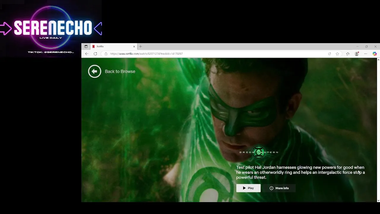
Task: Open the Copilot icon
Action: [x=375, y=54]
